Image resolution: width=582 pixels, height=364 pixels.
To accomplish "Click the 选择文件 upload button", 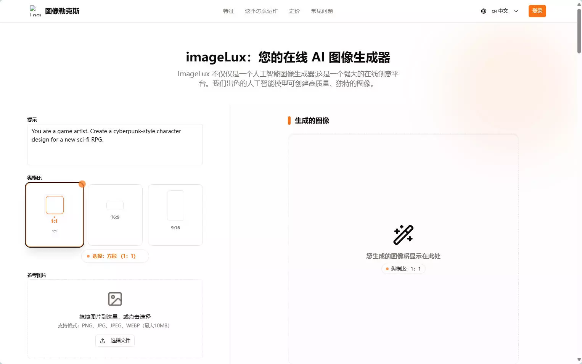I will click(x=115, y=341).
